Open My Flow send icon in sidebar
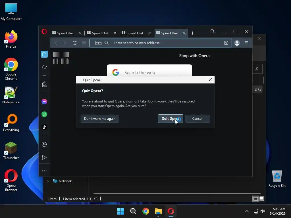Viewport: 291px width, 218px height. [44, 157]
